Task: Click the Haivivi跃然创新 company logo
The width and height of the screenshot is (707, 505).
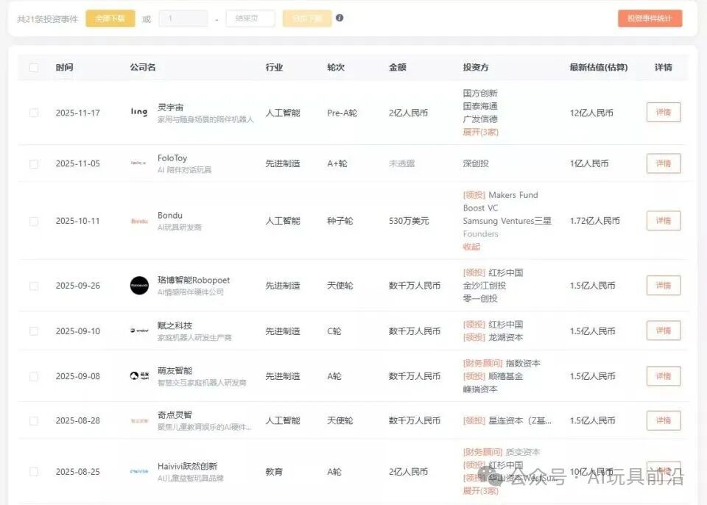Action: [139, 472]
